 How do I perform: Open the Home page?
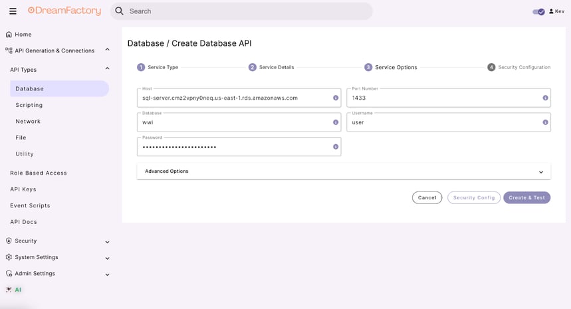point(23,34)
